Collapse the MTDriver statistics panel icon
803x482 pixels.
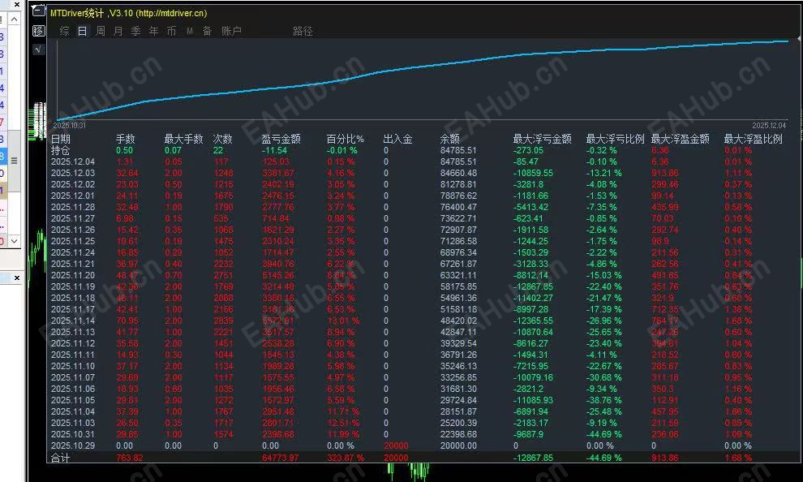(39, 11)
